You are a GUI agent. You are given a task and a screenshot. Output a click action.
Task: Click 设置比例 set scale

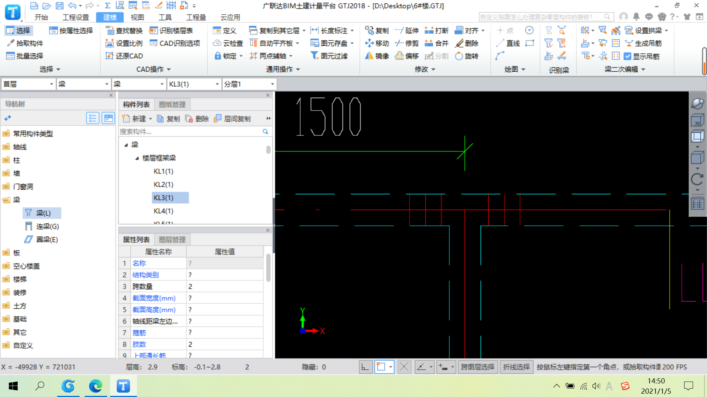pos(124,43)
